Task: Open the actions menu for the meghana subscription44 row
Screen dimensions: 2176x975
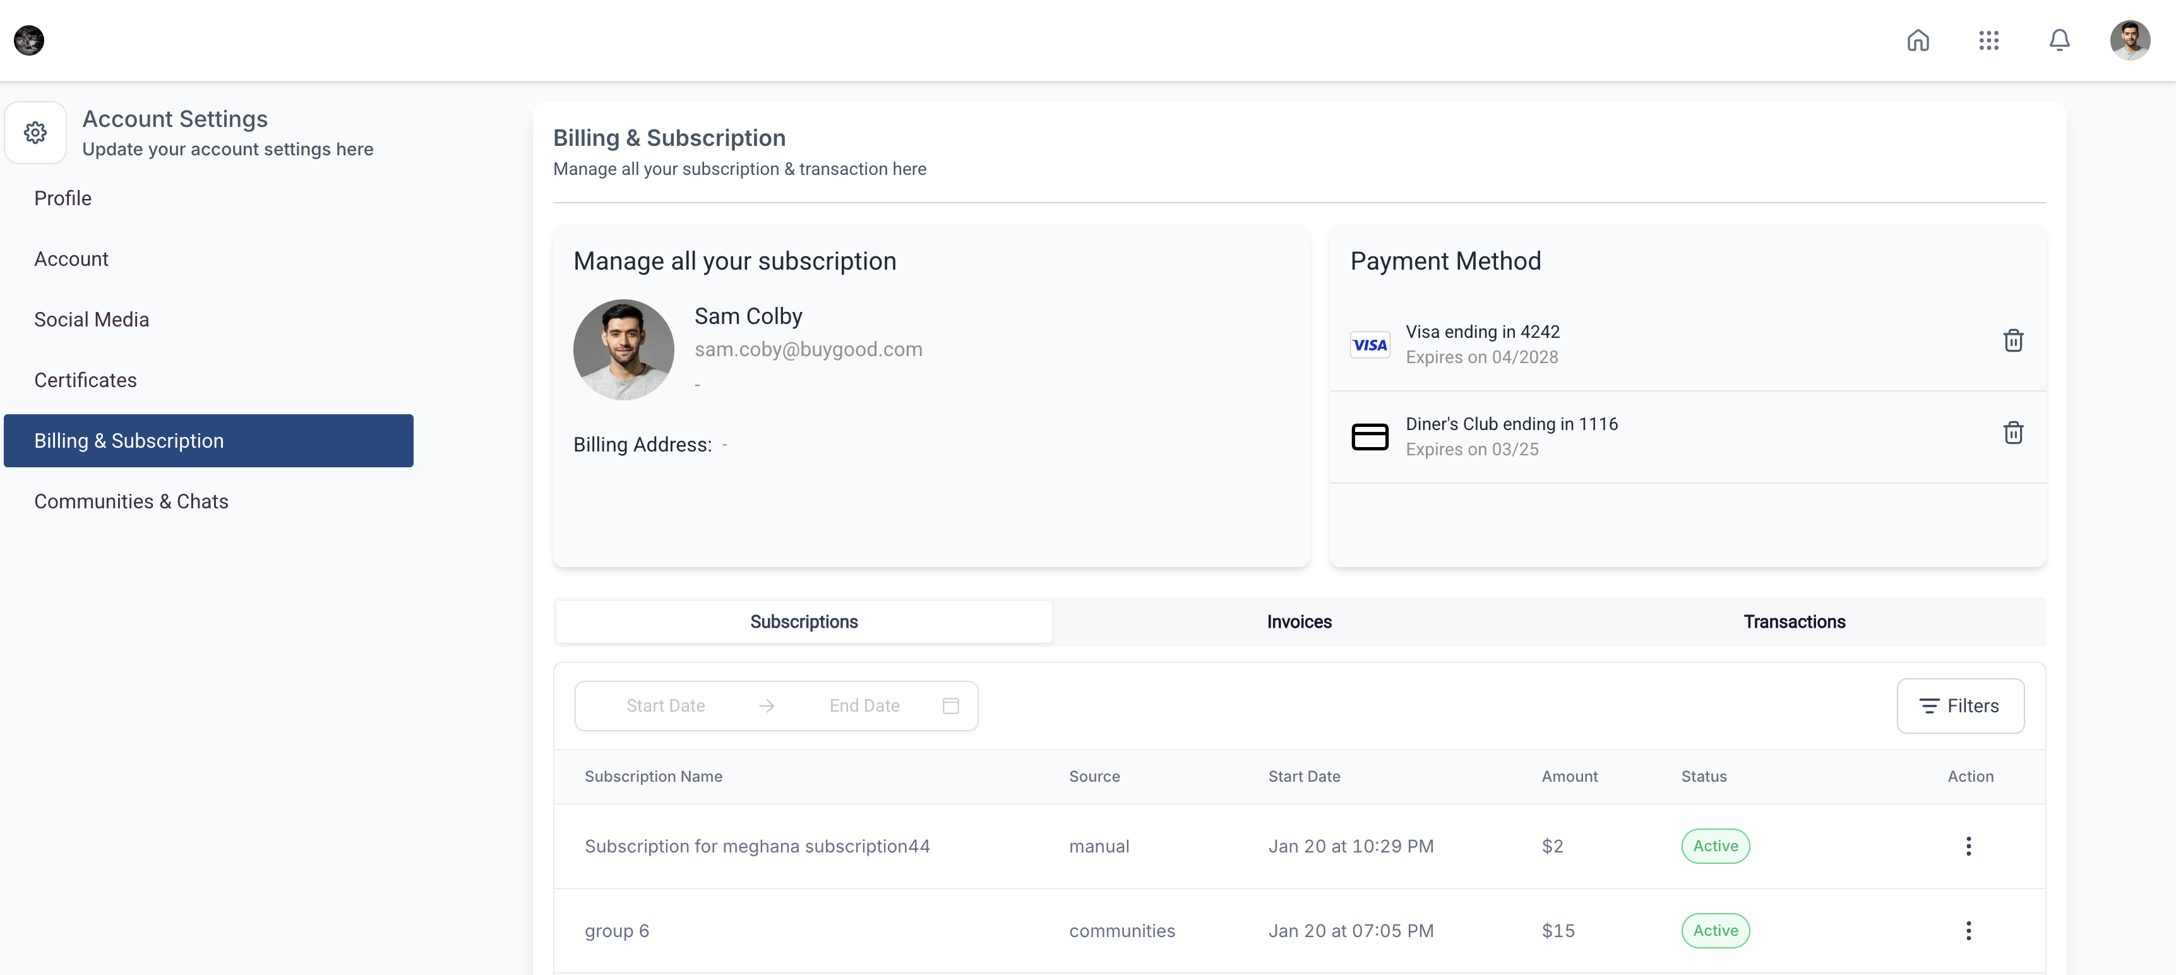Action: (x=1968, y=846)
